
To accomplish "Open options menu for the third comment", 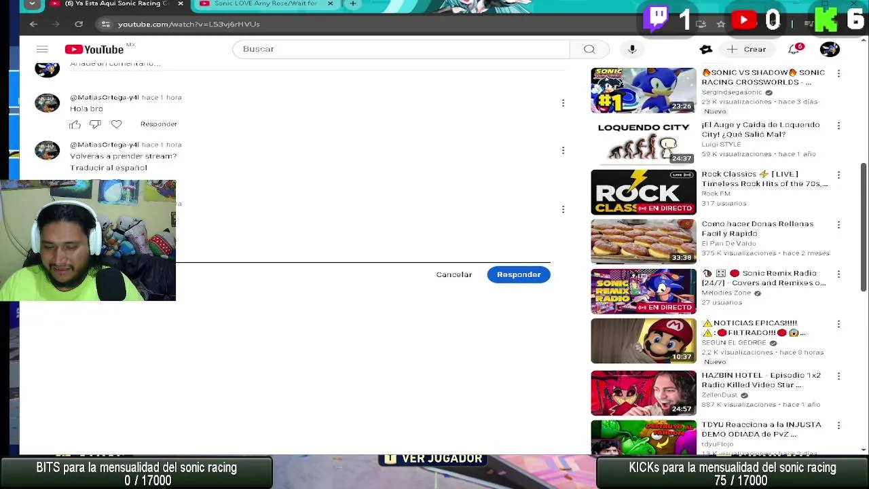I will [x=563, y=209].
